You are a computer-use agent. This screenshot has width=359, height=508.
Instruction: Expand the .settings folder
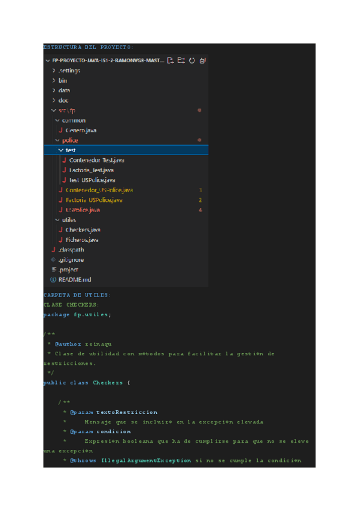(54, 71)
